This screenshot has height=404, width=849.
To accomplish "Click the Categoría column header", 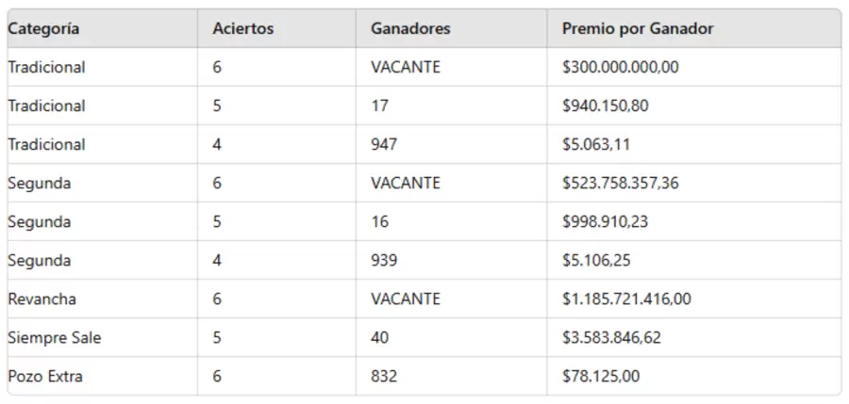I will tap(43, 29).
